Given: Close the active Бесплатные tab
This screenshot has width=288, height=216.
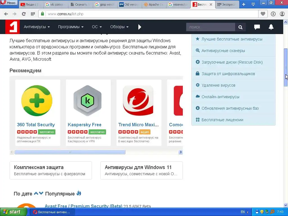Looking at the screenshot, I should [x=211, y=4].
